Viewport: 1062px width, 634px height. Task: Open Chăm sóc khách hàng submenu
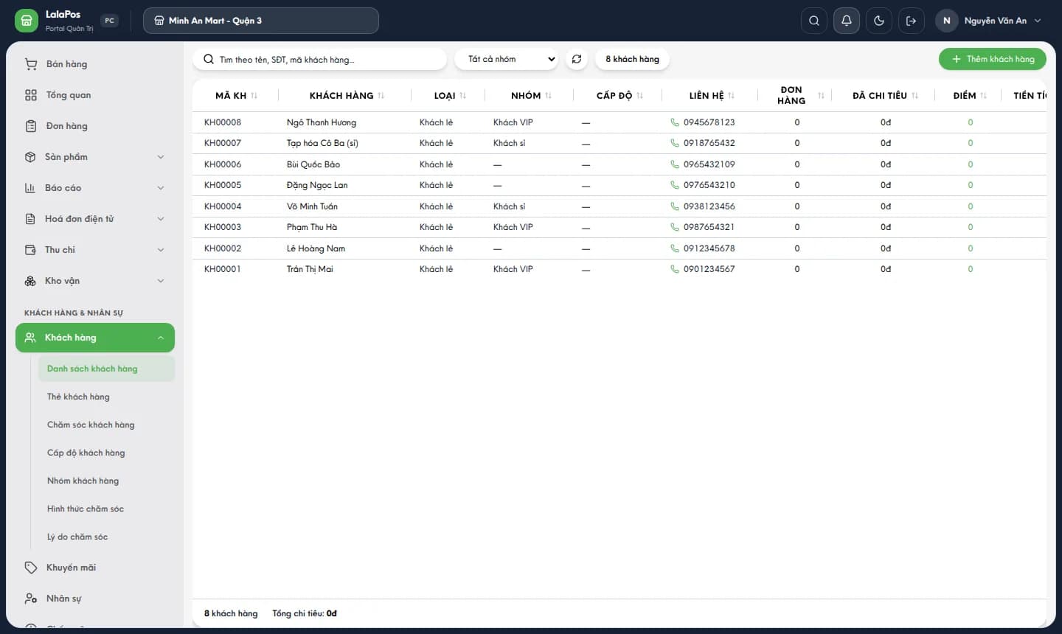[x=106, y=425]
